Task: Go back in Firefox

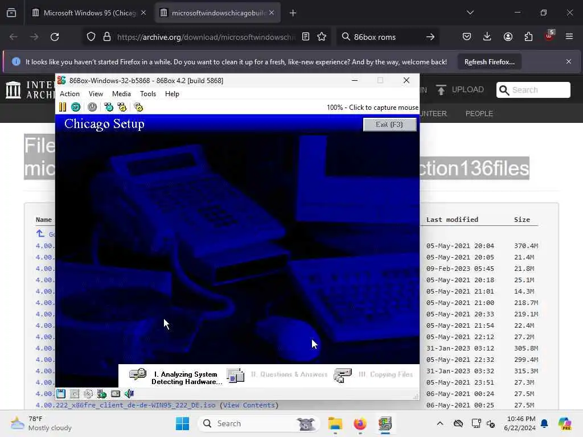Action: click(x=14, y=37)
